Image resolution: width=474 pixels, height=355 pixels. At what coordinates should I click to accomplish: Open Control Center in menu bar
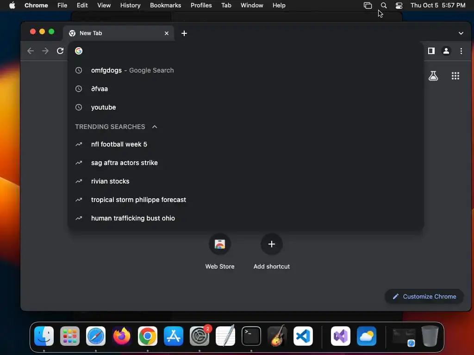pos(399,6)
